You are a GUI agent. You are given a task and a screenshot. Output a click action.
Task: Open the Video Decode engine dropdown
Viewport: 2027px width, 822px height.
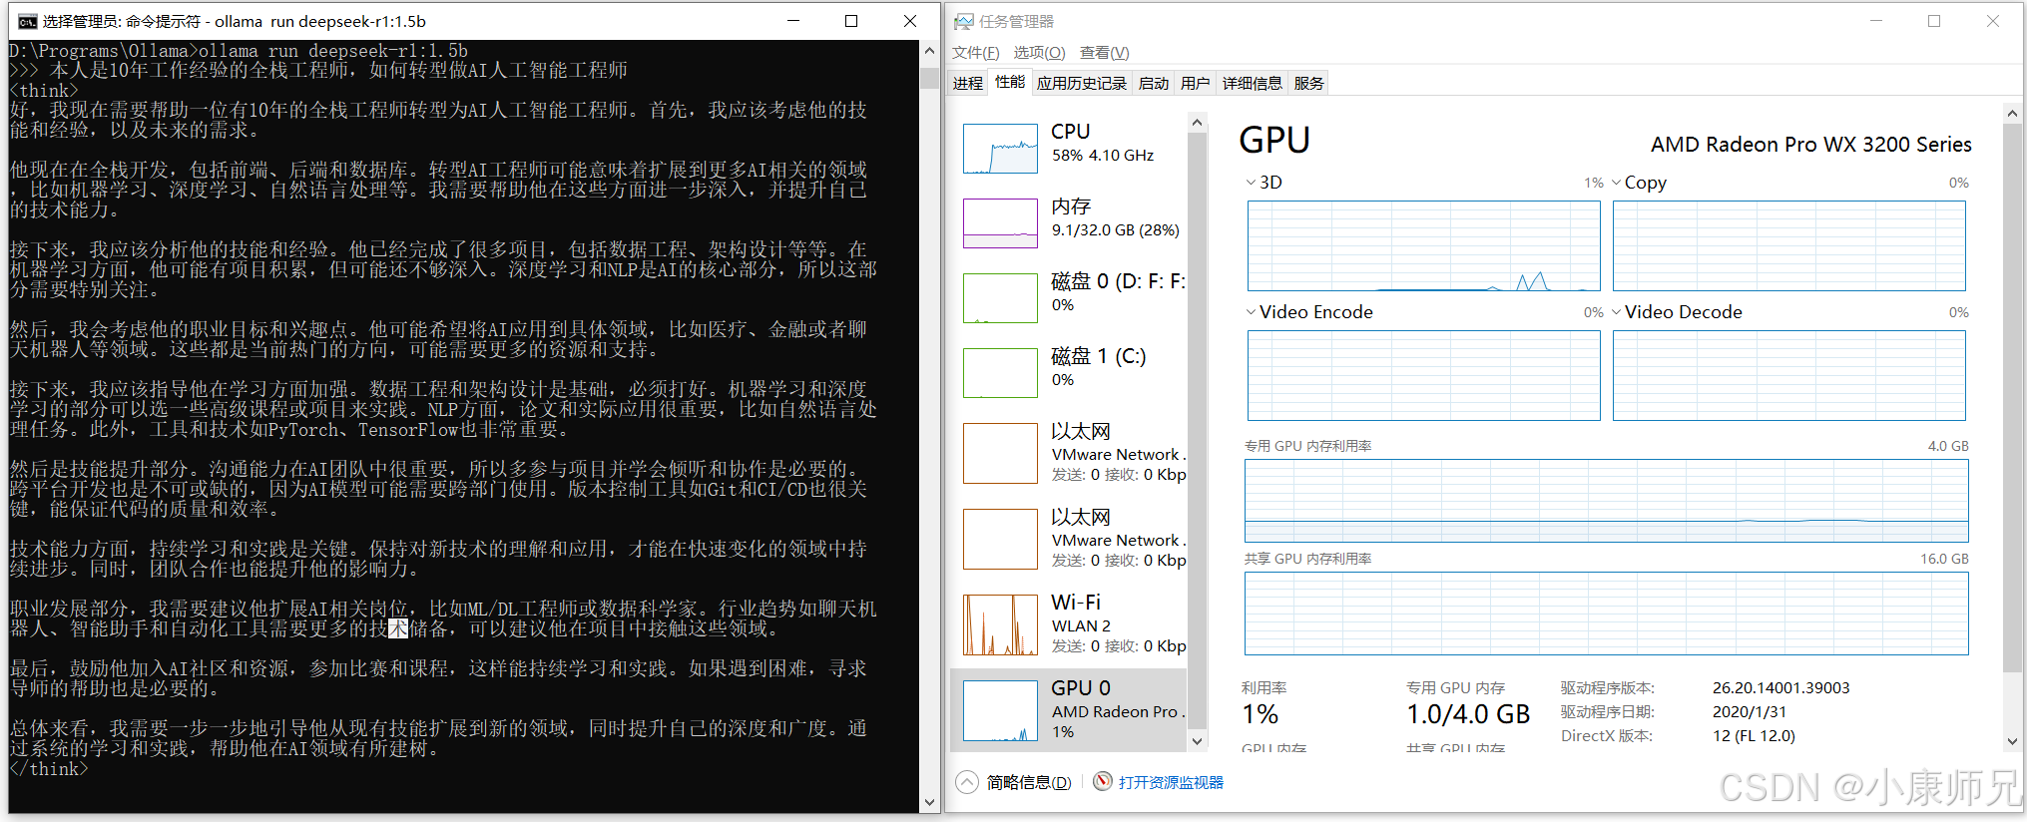(x=1616, y=312)
